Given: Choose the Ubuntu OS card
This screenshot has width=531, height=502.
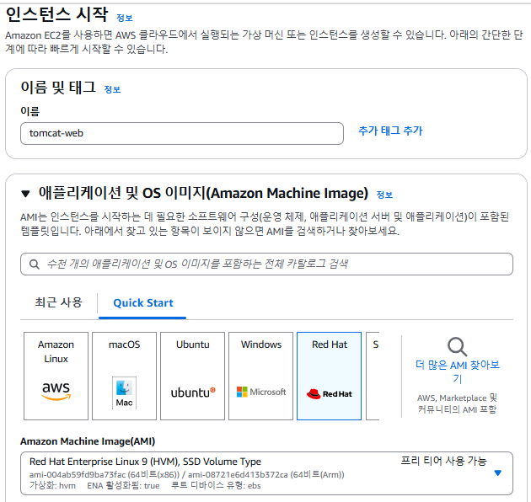Looking at the screenshot, I should (193, 376).
